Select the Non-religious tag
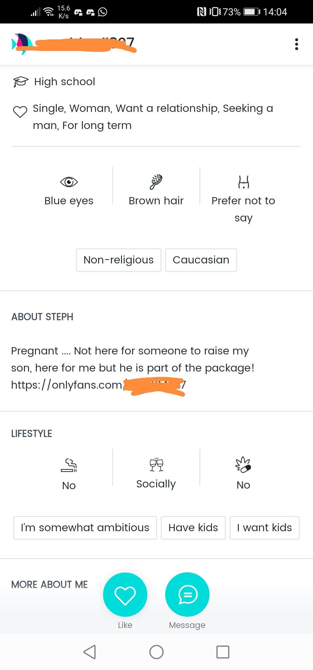 [119, 260]
